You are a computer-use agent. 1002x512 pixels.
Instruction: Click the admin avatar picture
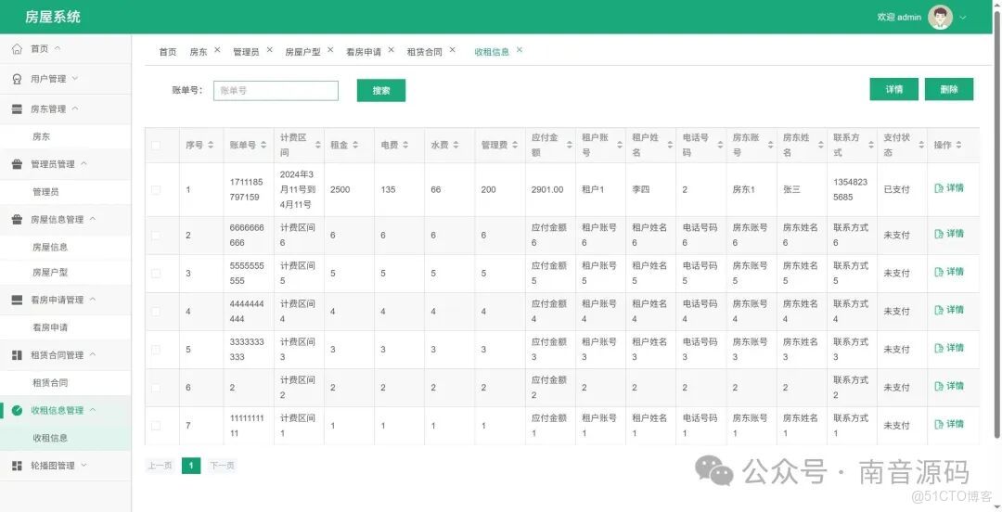(940, 18)
